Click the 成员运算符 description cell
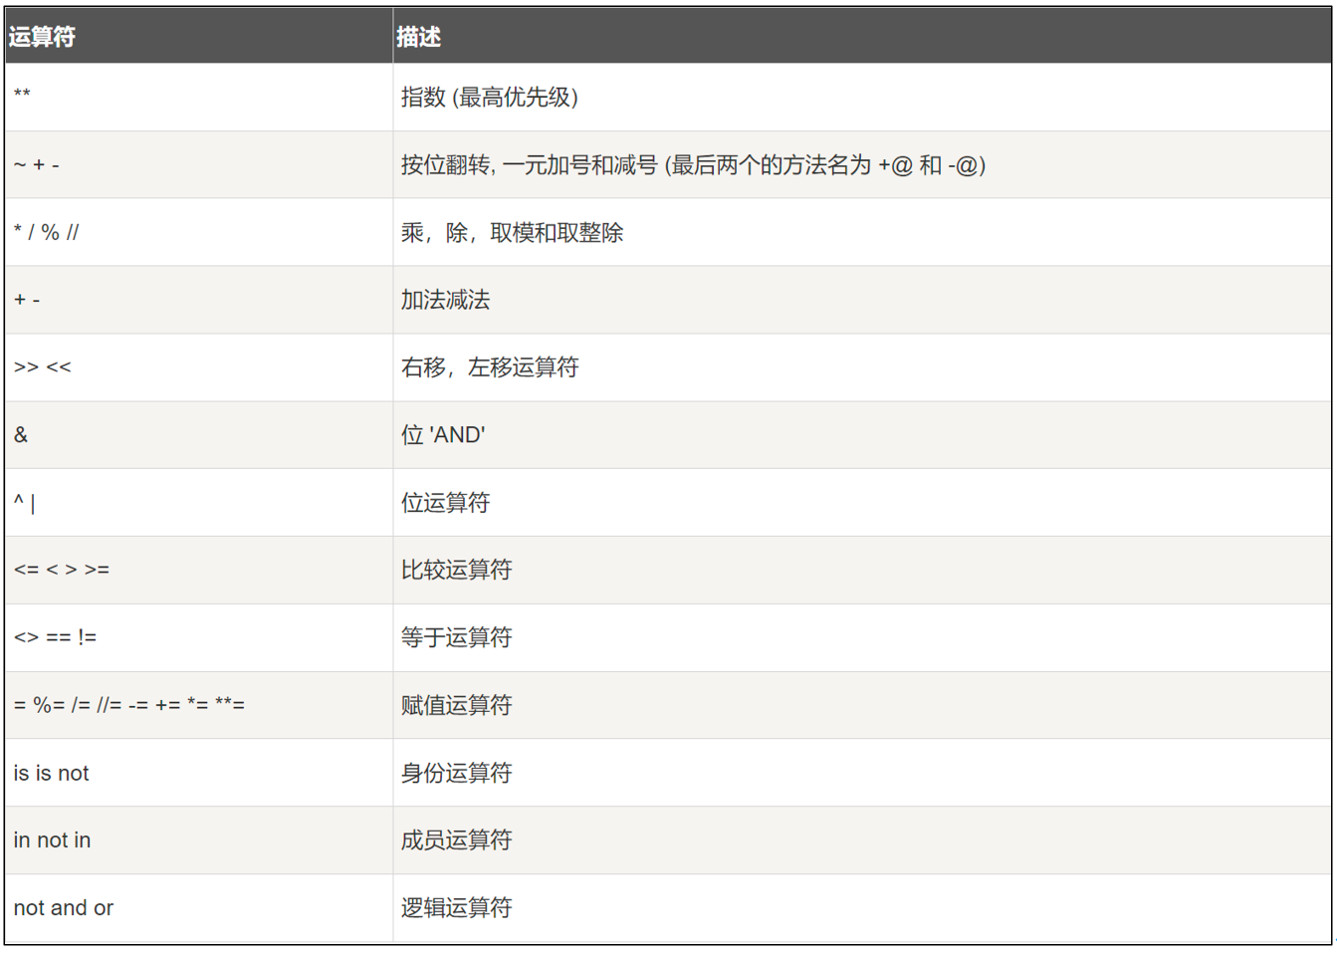Screen dimensions: 1337x954 [x=456, y=840]
